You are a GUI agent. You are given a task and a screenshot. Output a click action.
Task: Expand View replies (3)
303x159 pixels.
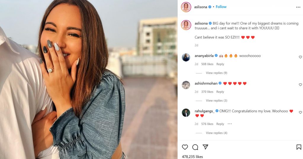click(216, 101)
